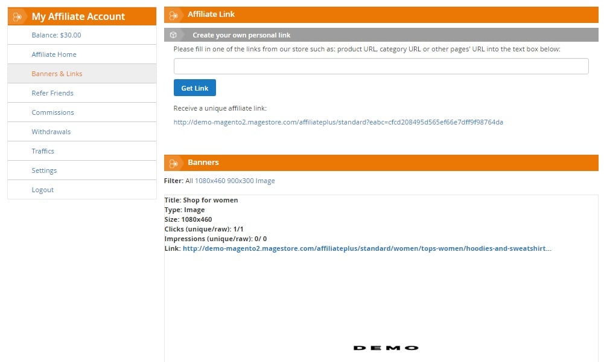Click the My Affiliate Account title text

coord(78,16)
